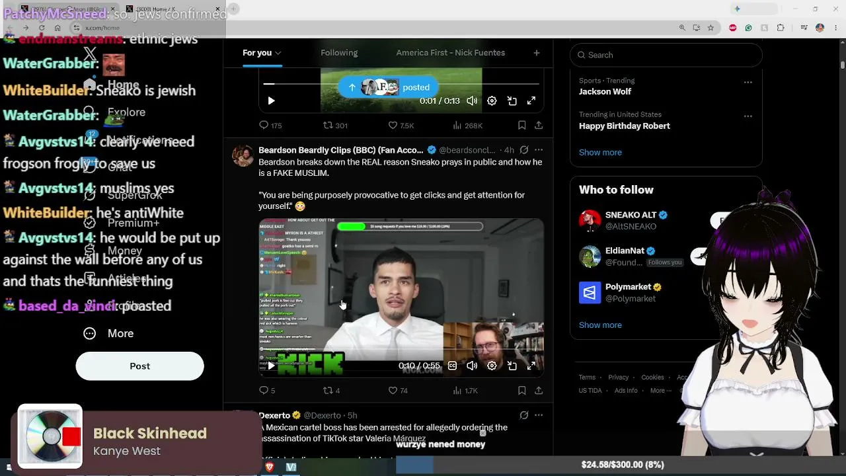Viewport: 846px width, 476px height.
Task: Mute the 0:55 Sneako clip video
Action: 472,366
